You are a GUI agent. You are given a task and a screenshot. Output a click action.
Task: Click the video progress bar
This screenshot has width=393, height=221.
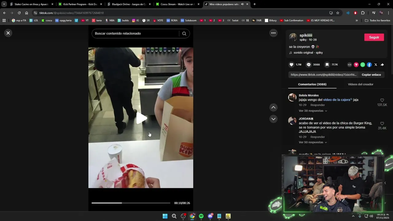[x=131, y=203]
